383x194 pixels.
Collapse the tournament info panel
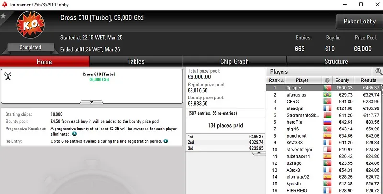(x=92, y=102)
